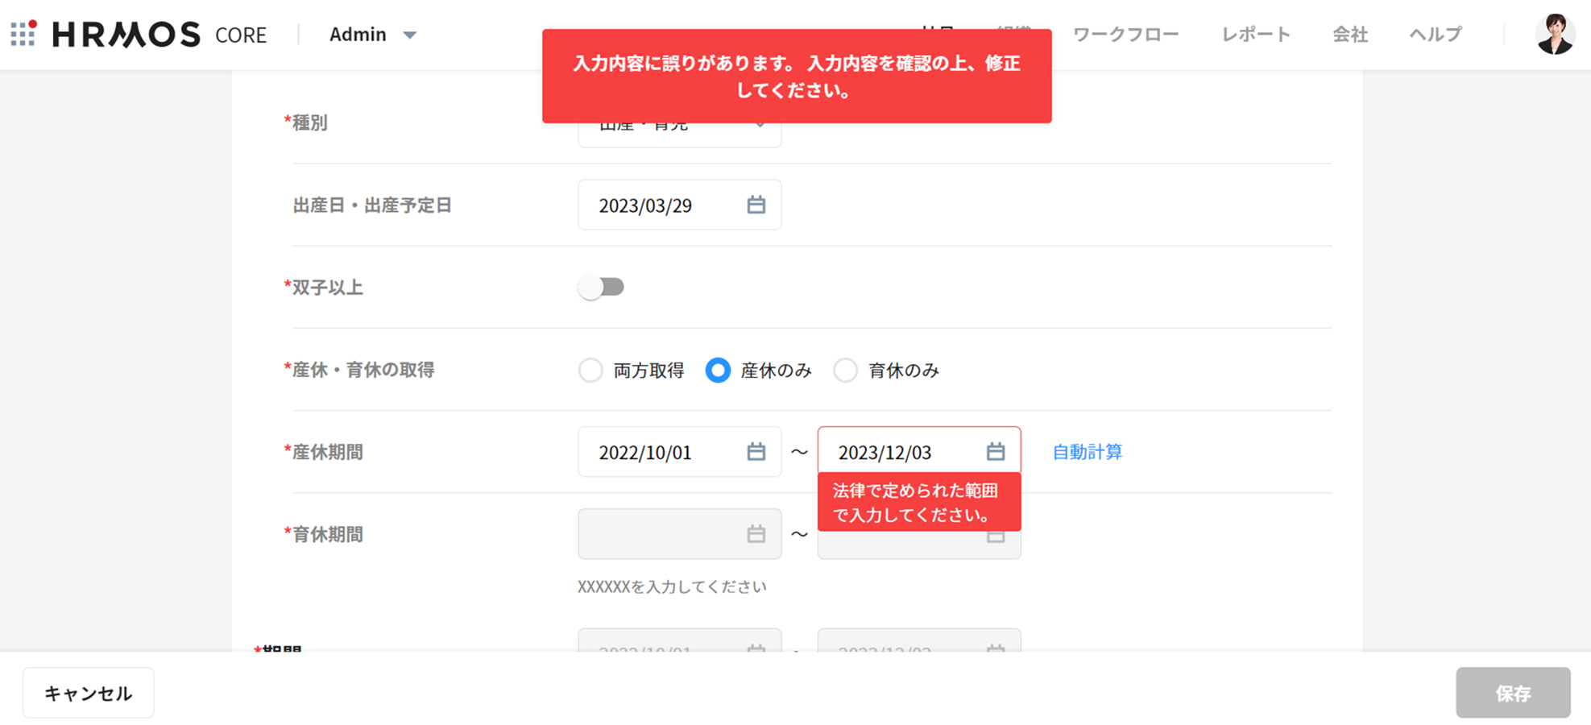This screenshot has height=725, width=1591.
Task: Open the ワークフロー menu
Action: click(x=1125, y=35)
